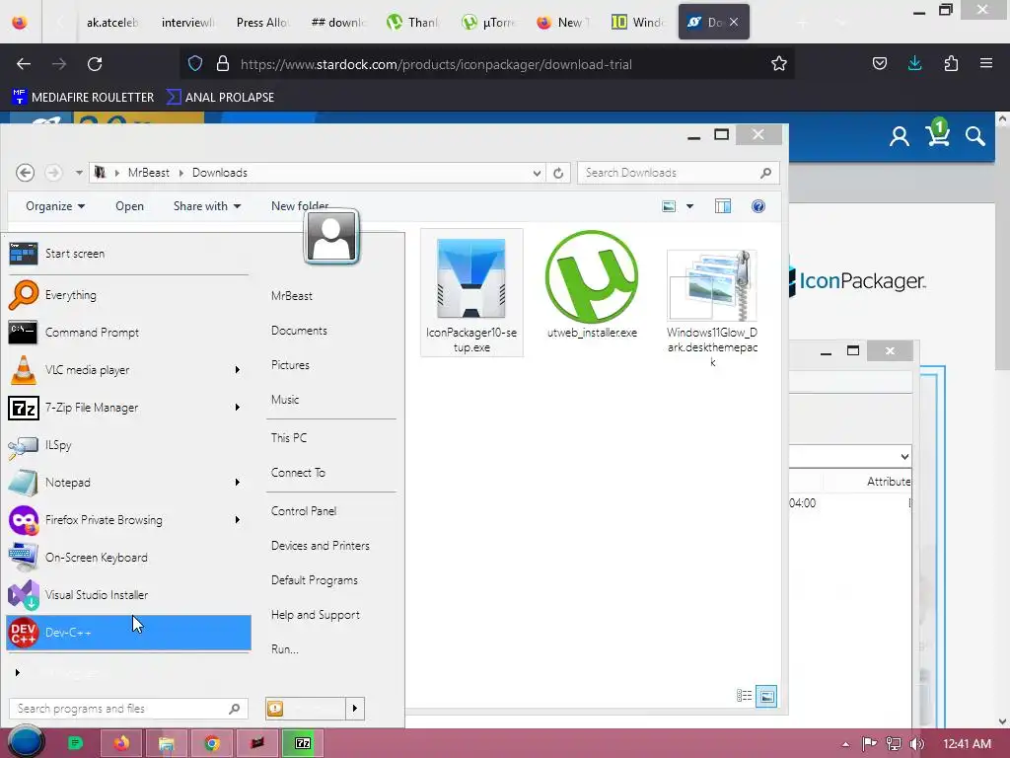Open 7-Zip taskbar button
Image resolution: width=1010 pixels, height=758 pixels.
coord(302,743)
